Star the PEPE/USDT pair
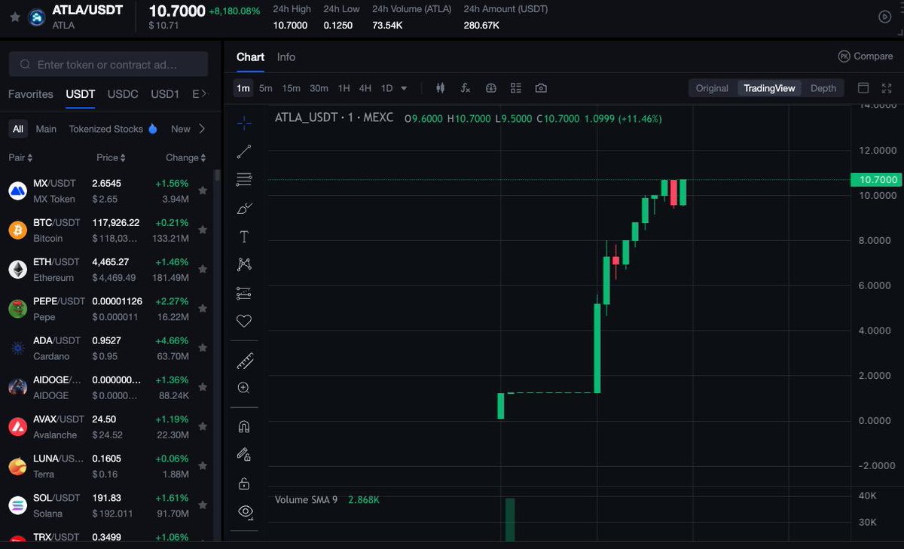This screenshot has width=904, height=549. point(203,309)
